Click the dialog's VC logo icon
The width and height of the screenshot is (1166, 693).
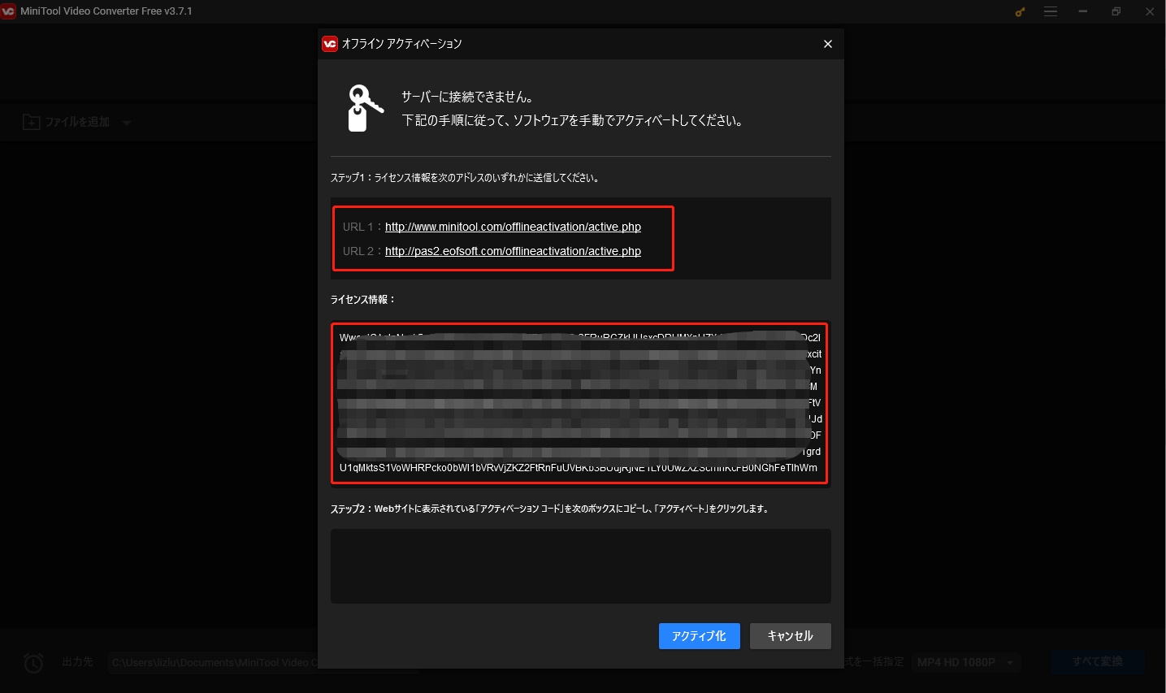[330, 44]
